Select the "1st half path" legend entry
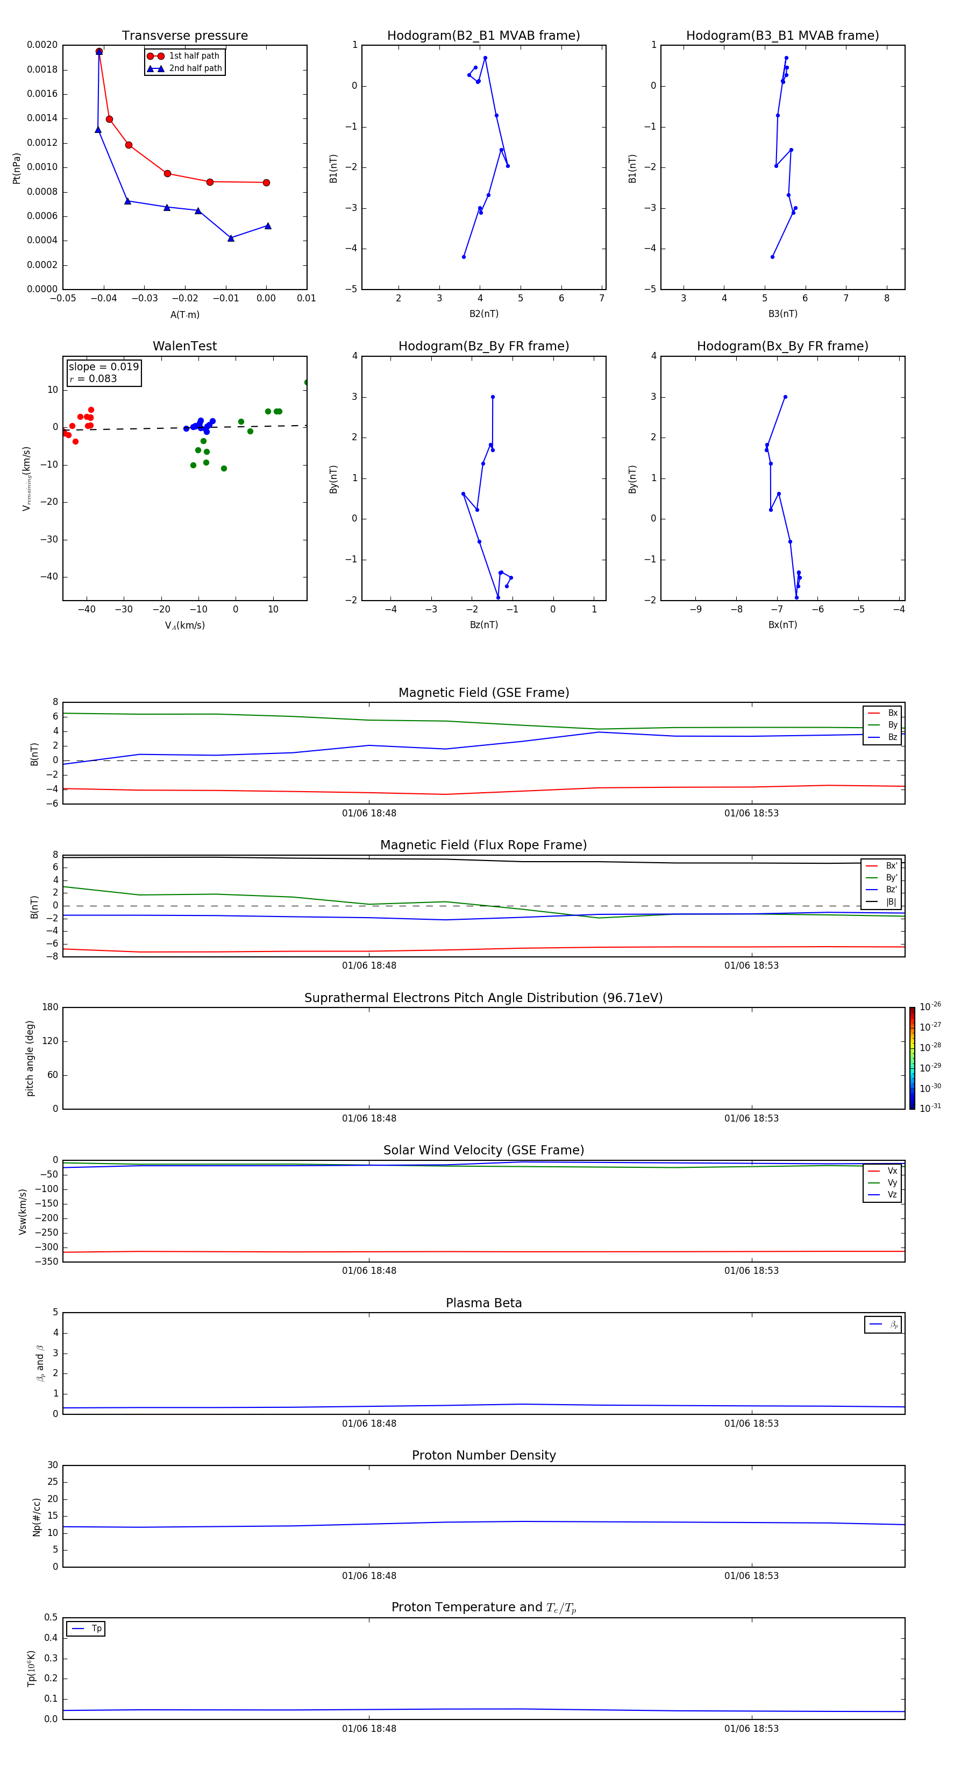 coord(184,56)
